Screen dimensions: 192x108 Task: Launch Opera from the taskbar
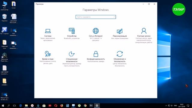(x=56, y=106)
